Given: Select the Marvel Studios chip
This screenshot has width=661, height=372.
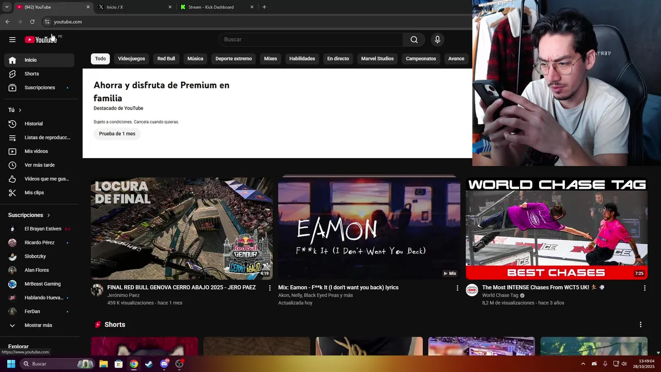Looking at the screenshot, I should click(377, 59).
